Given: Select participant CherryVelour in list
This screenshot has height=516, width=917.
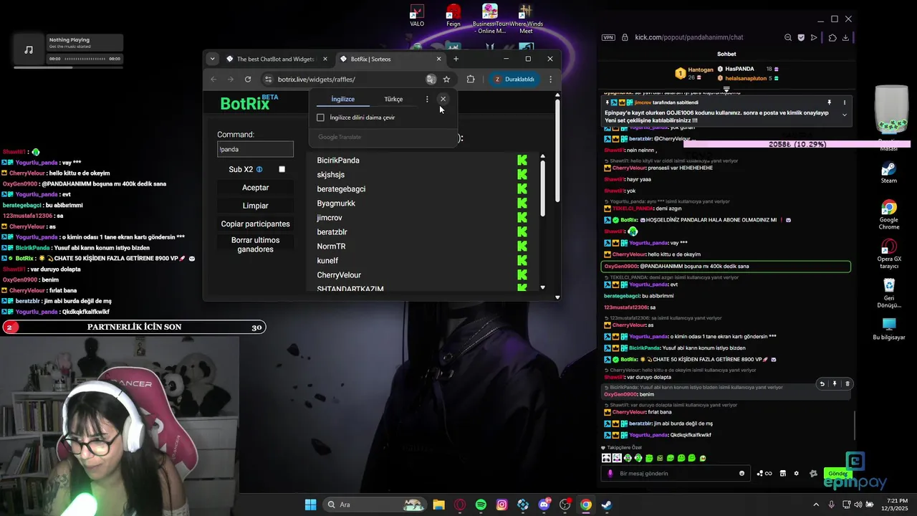Looking at the screenshot, I should [339, 275].
